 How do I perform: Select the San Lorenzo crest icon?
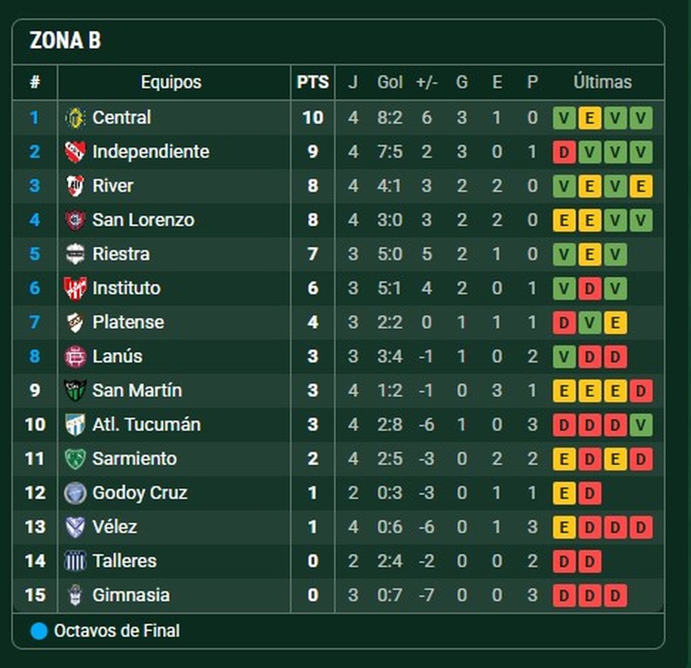point(75,220)
